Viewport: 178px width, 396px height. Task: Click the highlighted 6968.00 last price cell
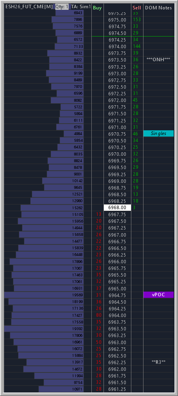click(x=117, y=208)
